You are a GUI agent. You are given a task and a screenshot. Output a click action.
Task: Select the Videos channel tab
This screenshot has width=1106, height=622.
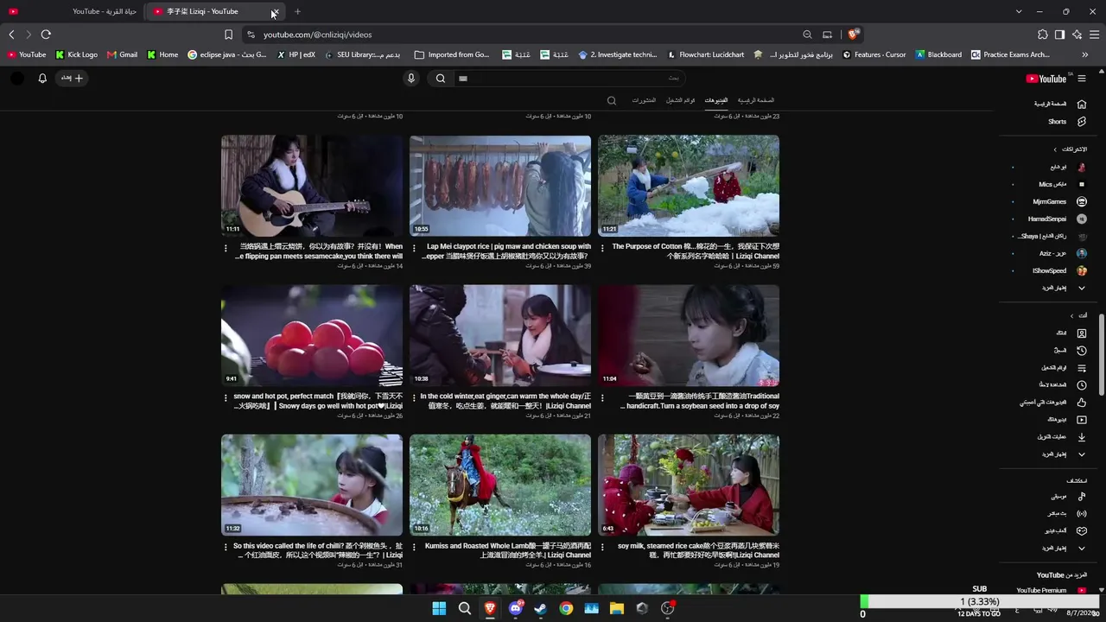click(715, 101)
